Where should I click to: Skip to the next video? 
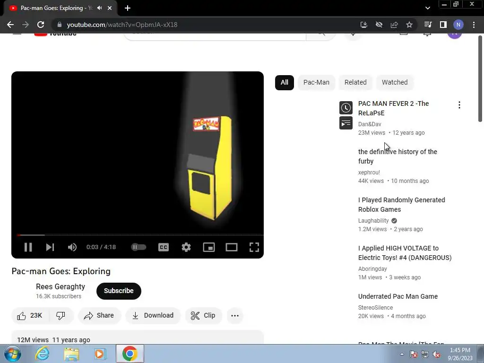point(50,247)
